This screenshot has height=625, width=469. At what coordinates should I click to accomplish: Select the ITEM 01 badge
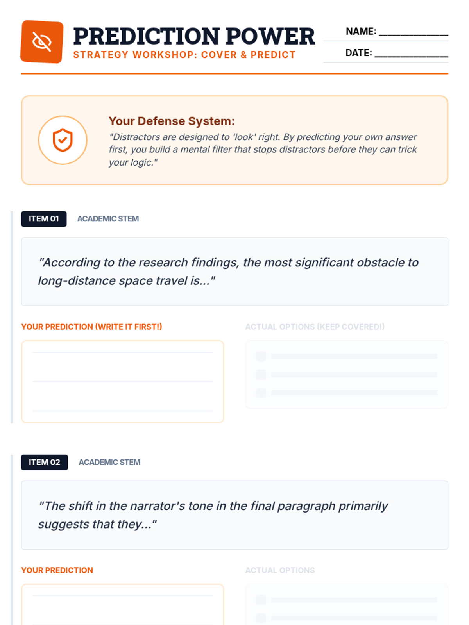(44, 219)
